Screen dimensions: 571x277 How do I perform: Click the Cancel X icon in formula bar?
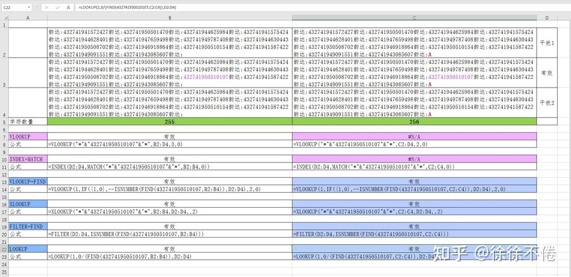tap(47, 7)
